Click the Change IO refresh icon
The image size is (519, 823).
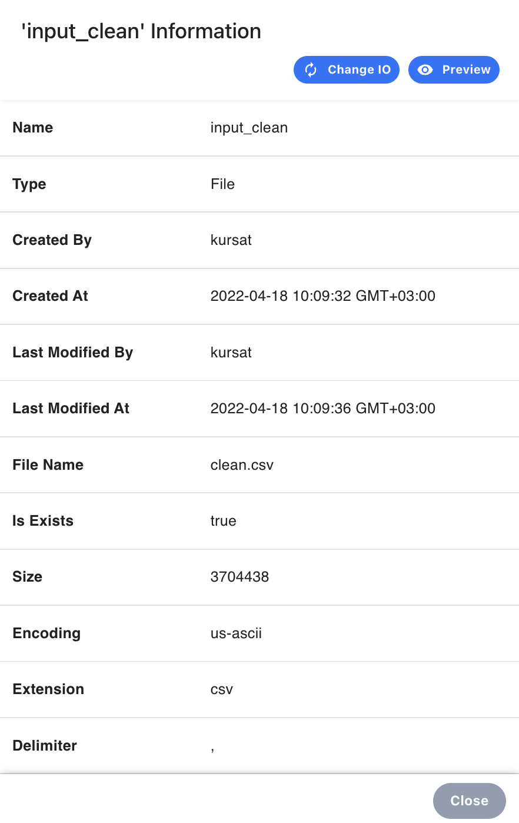pos(311,70)
